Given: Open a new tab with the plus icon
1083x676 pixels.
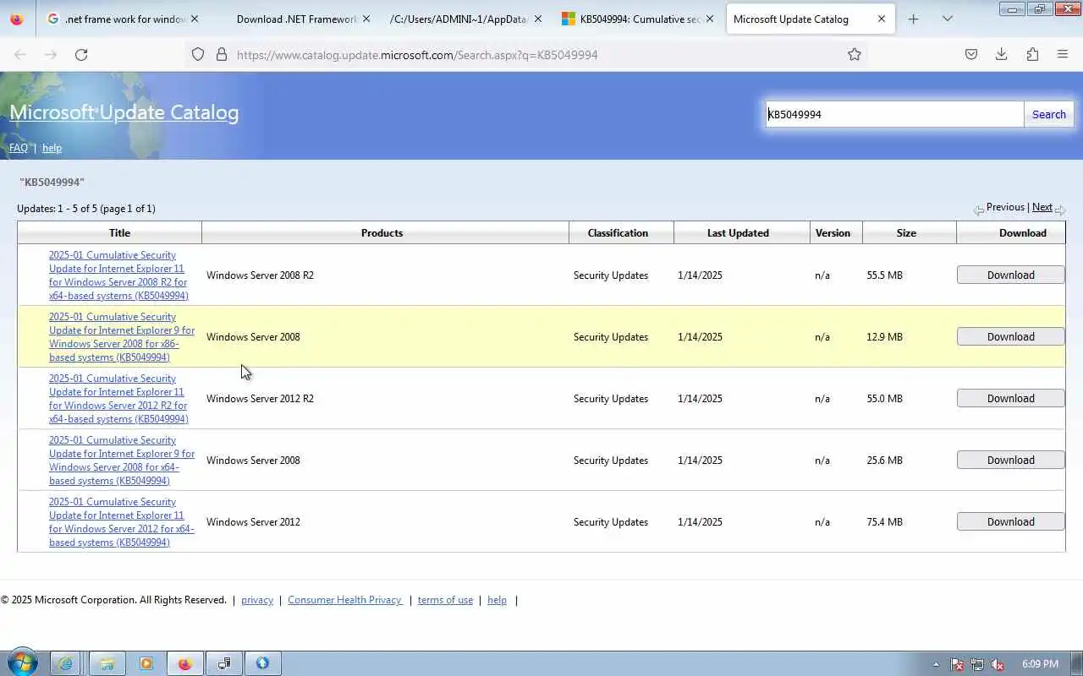Looking at the screenshot, I should click(x=913, y=19).
